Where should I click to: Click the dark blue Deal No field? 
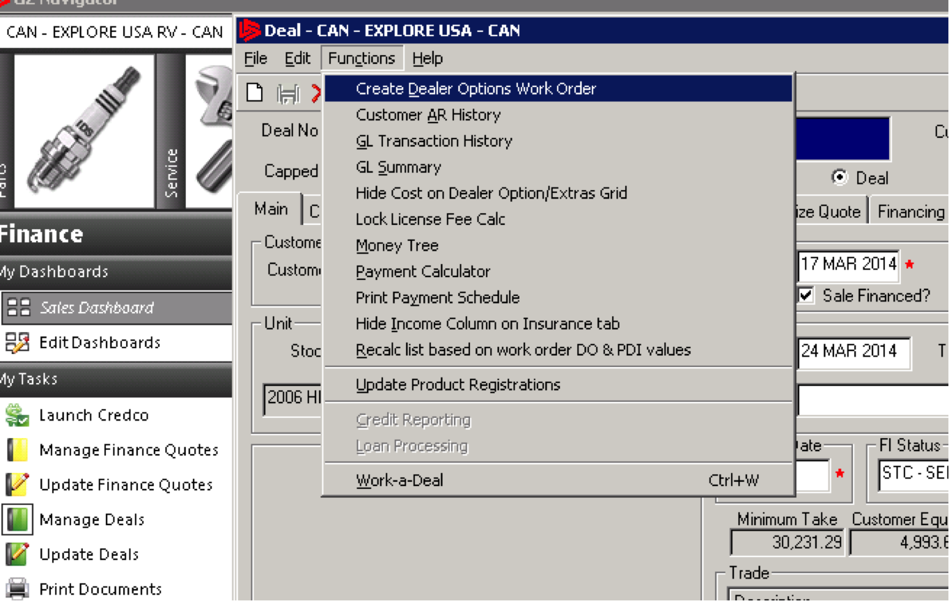pyautogui.click(x=842, y=139)
